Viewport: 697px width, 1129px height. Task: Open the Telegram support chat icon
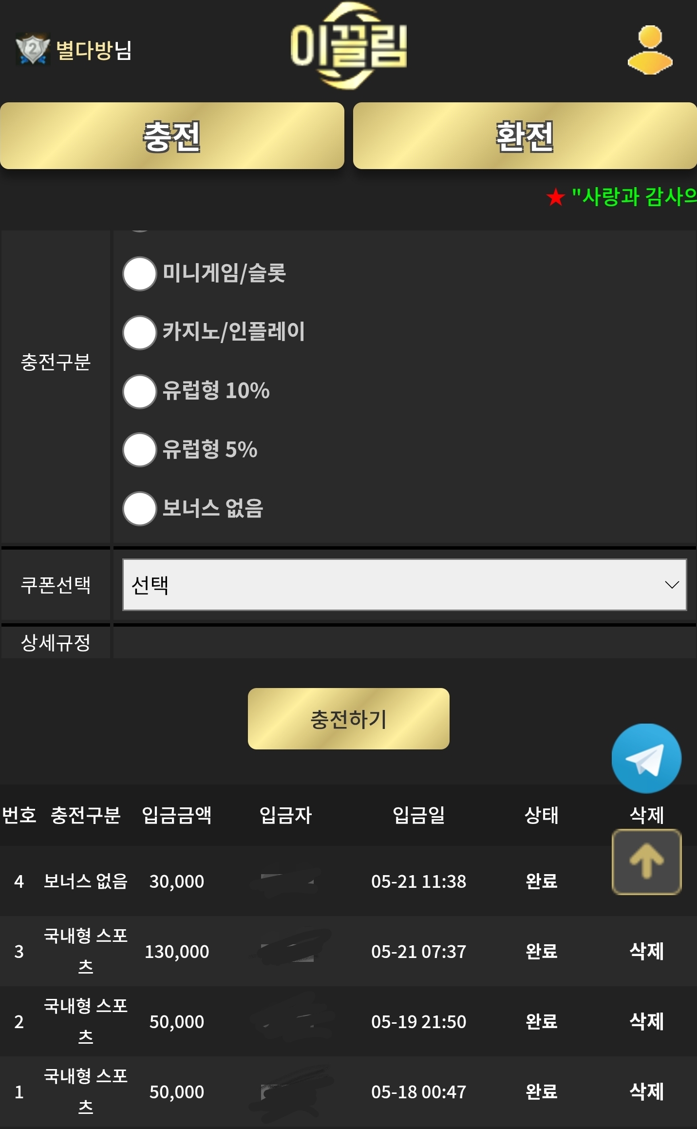coord(646,758)
